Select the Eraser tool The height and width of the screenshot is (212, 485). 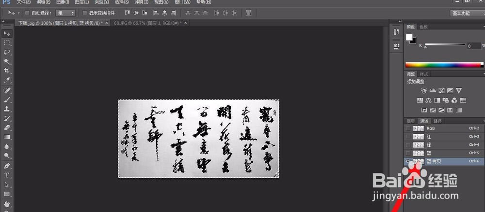pyautogui.click(x=7, y=127)
